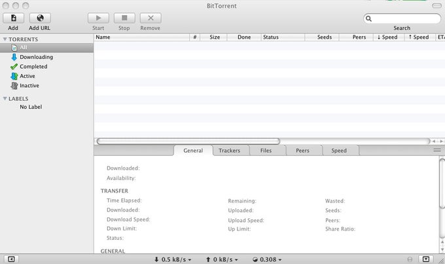Start the torrent with the play button

[98, 18]
